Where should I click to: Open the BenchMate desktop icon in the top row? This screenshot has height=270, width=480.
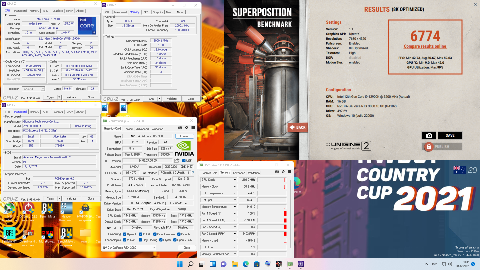[x=47, y=210]
